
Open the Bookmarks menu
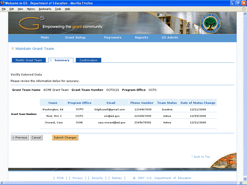pyautogui.click(x=45, y=9)
